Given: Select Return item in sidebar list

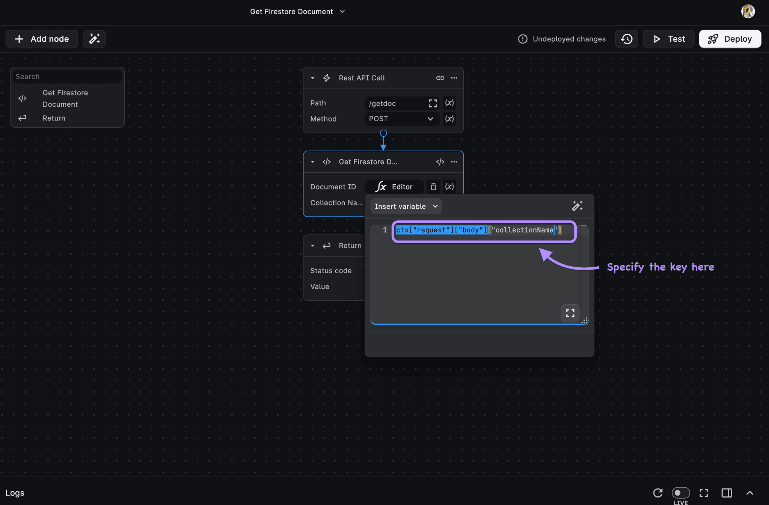Looking at the screenshot, I should coord(54,118).
